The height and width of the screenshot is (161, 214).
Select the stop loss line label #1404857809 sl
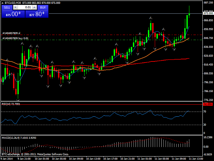click(x=11, y=33)
